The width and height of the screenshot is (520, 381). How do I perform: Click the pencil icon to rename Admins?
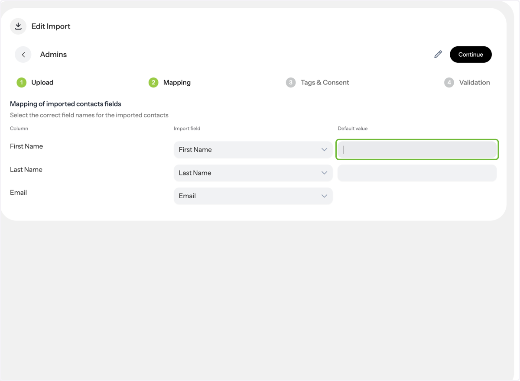coord(438,55)
